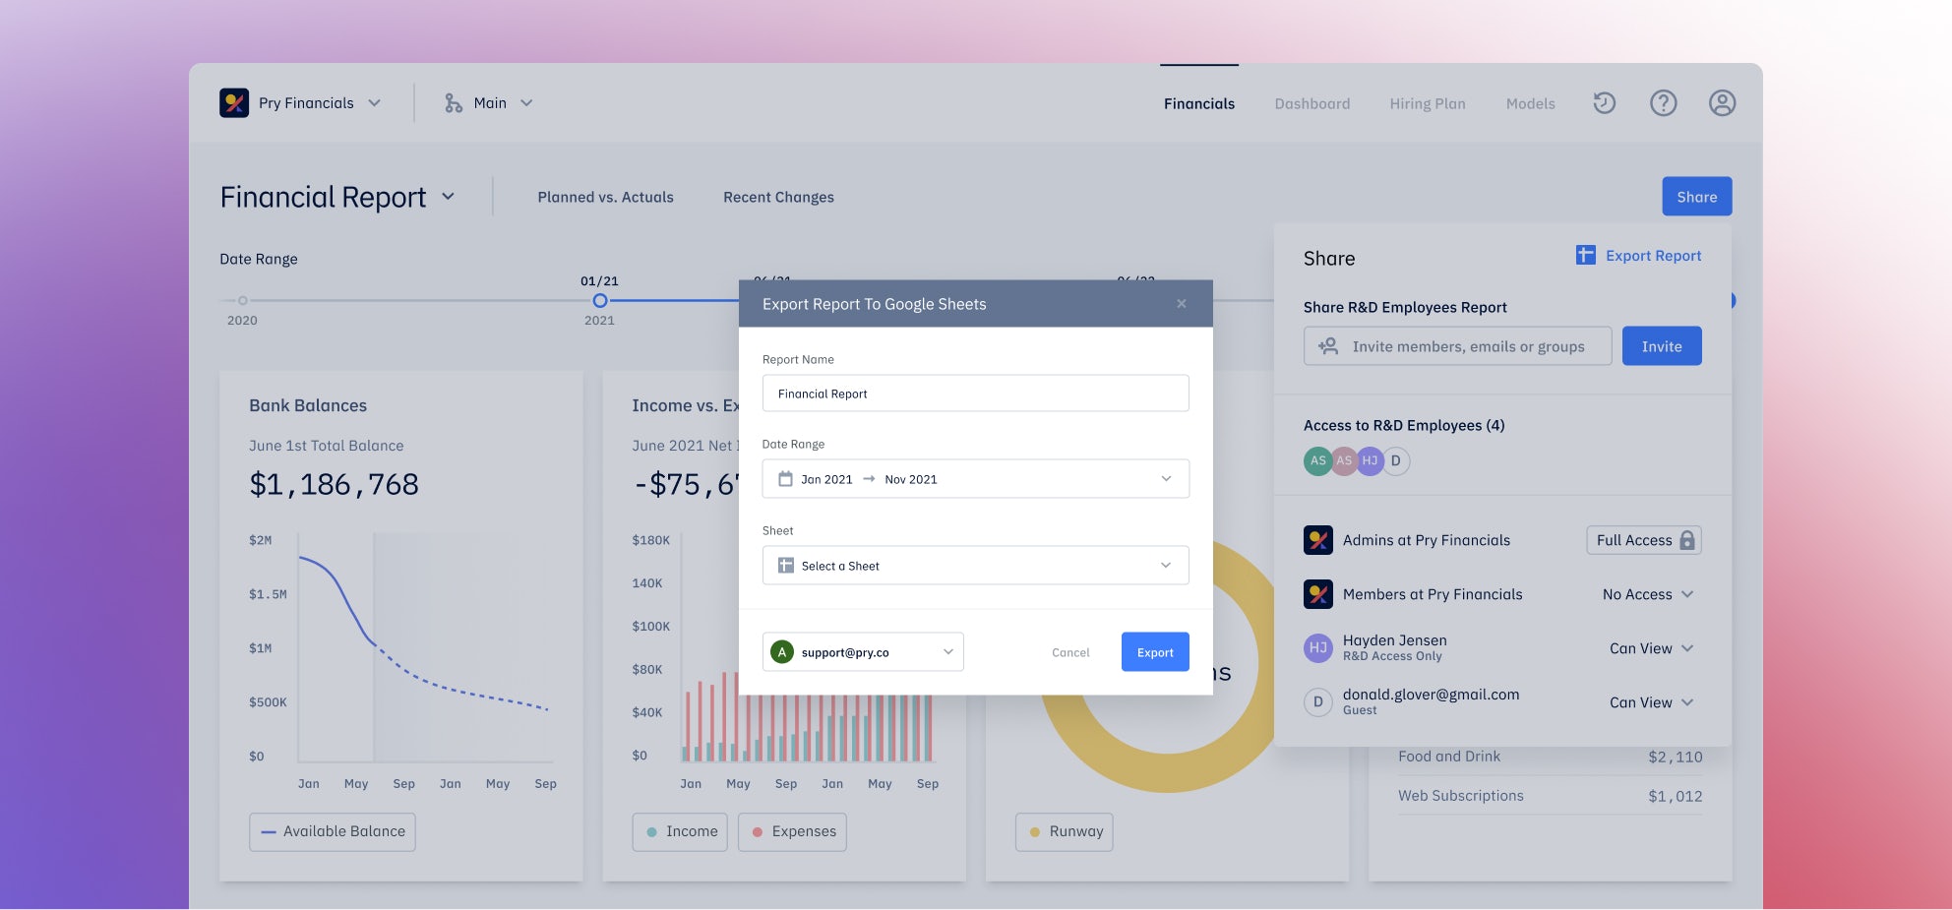The height and width of the screenshot is (910, 1952).
Task: Click the blue Export button
Action: (1155, 652)
